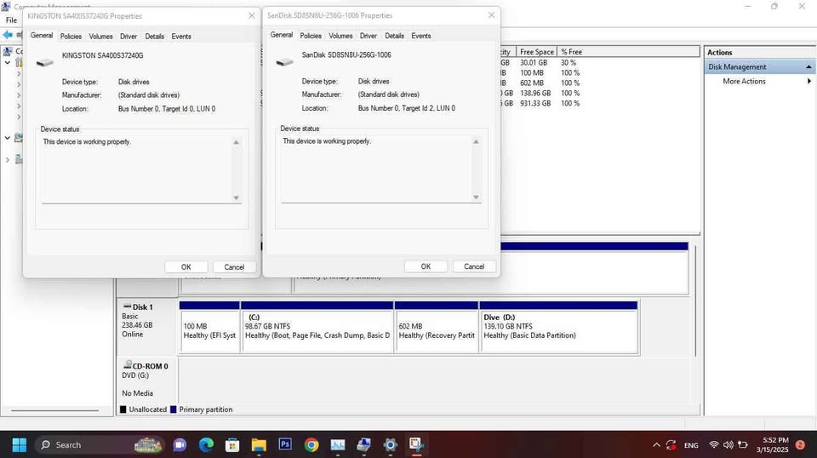Select General tab in SanDisk Properties
The width and height of the screenshot is (817, 458).
[282, 35]
